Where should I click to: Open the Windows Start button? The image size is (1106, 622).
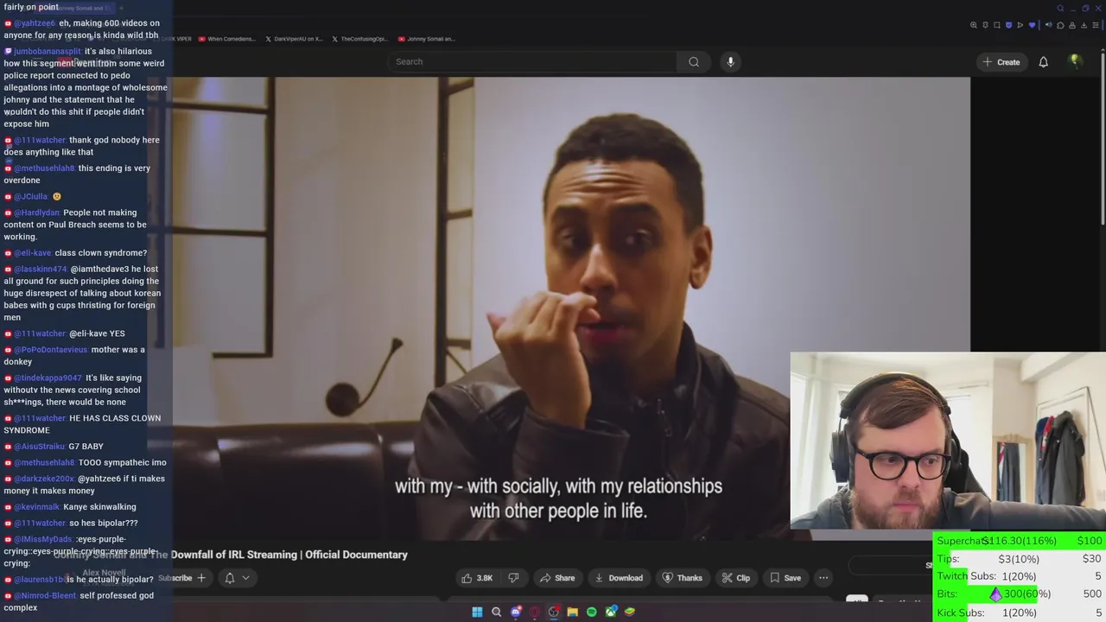click(x=477, y=612)
